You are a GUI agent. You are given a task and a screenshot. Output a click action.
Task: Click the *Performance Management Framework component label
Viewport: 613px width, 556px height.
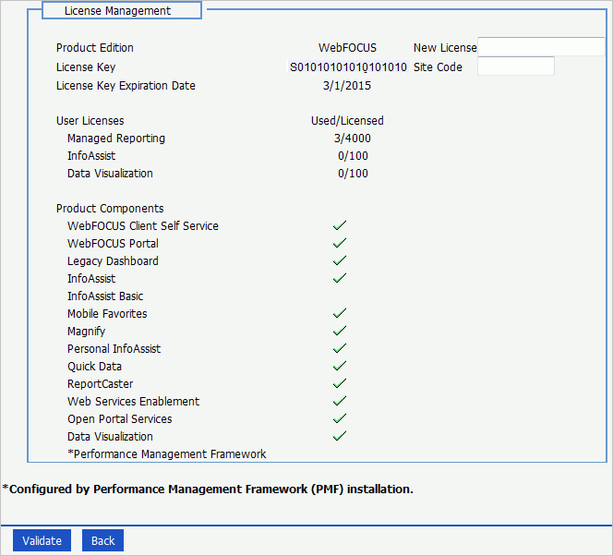tap(167, 454)
